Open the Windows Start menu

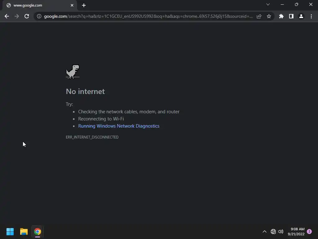click(10, 232)
